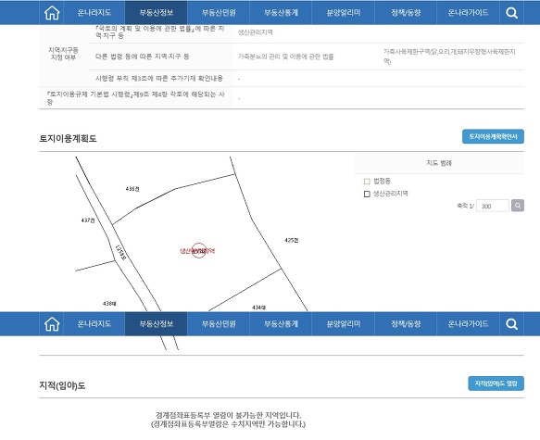540x440 pixels.
Task: Focus the map scale input showing 300
Action: 493,206
